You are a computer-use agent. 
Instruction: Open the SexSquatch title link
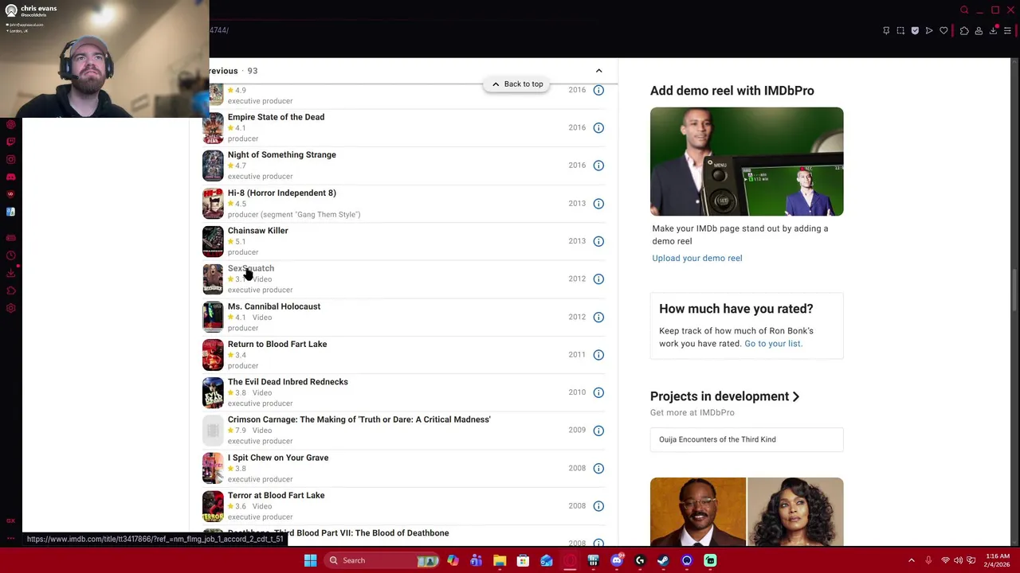point(251,268)
